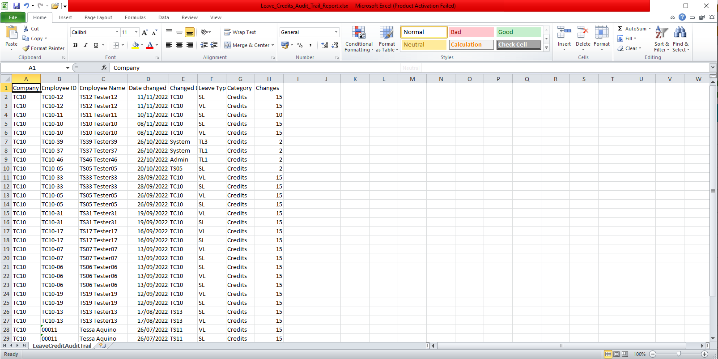Click Increase Decimal icon
Screen dimensions: 718x359
pyautogui.click(x=325, y=45)
